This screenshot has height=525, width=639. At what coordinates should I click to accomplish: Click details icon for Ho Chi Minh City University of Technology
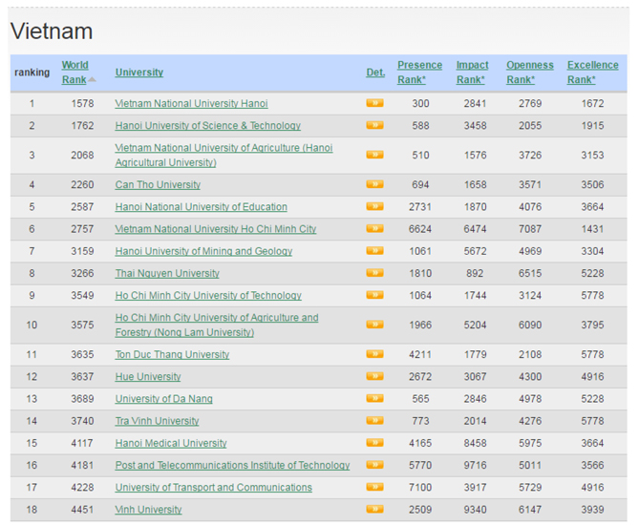coord(374,295)
